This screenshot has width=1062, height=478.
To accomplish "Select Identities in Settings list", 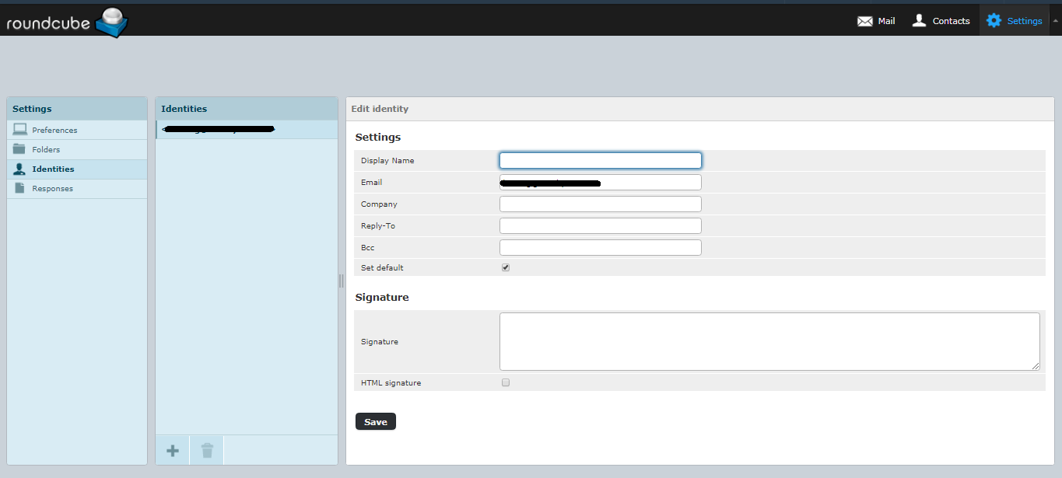I will pos(77,169).
